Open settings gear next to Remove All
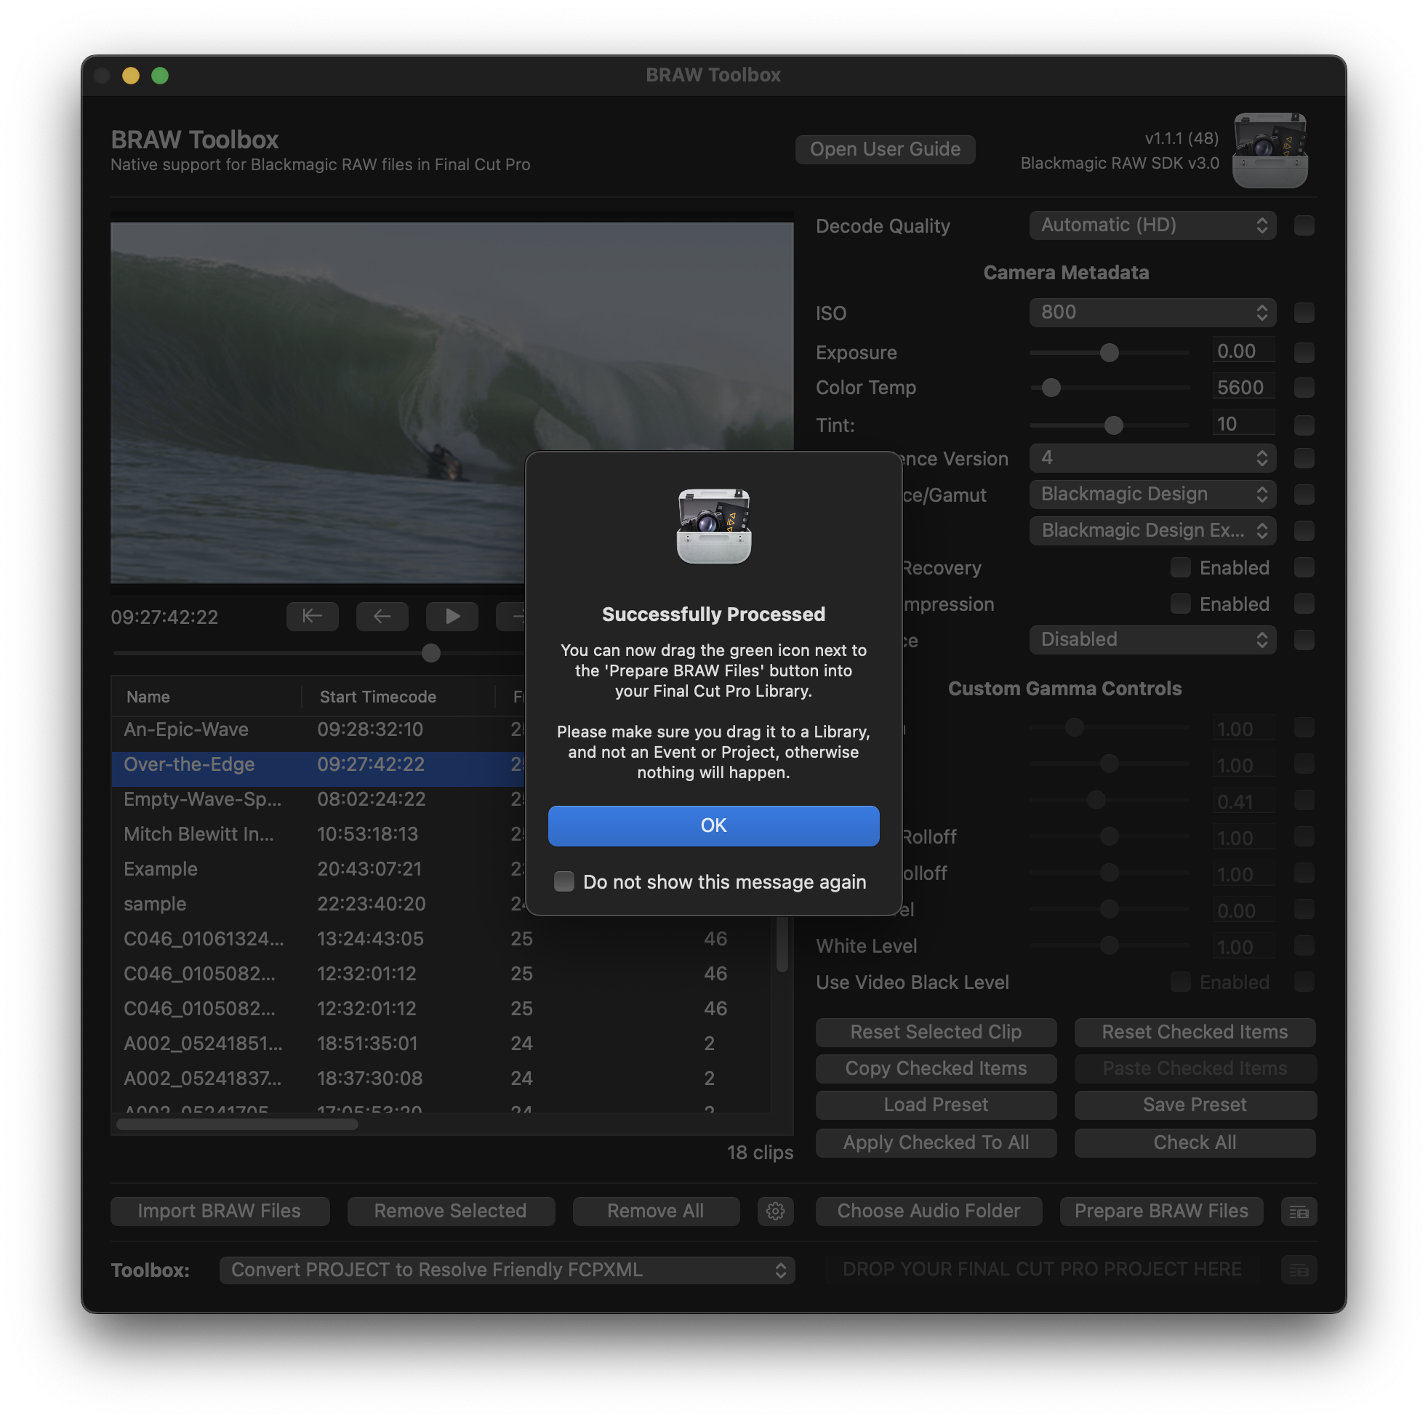The image size is (1428, 1421). (x=774, y=1211)
